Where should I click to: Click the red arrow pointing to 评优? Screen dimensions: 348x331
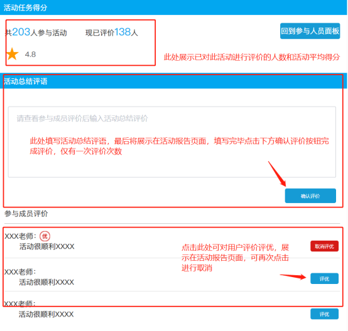click(293, 276)
